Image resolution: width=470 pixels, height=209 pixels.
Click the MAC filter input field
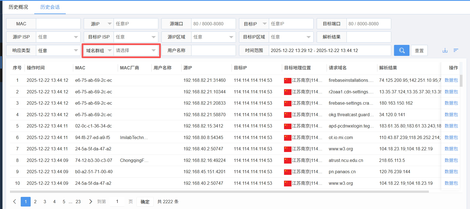(x=58, y=24)
